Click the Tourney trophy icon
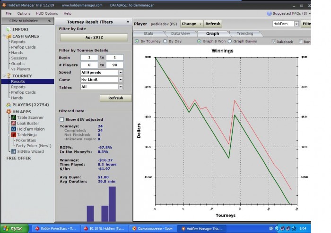 point(9,76)
